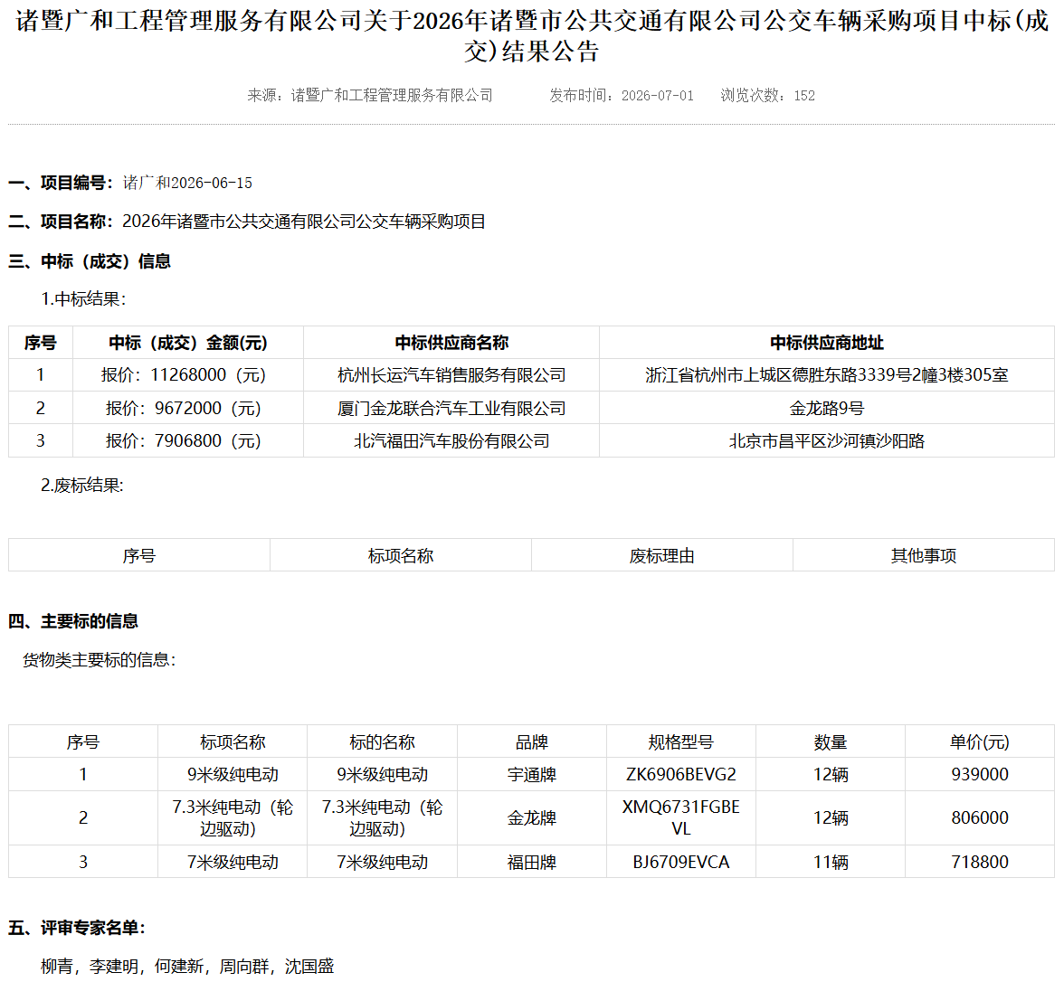Screen dimensions: 1064x982
Task: Click column header 中标（成交）金额(元)
Action: pos(188,343)
